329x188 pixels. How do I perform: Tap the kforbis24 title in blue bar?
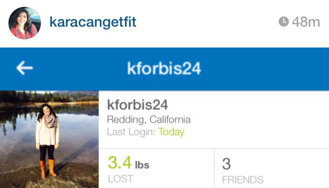pyautogui.click(x=164, y=68)
